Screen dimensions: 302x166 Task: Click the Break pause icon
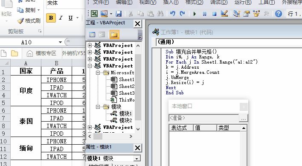[204, 14]
